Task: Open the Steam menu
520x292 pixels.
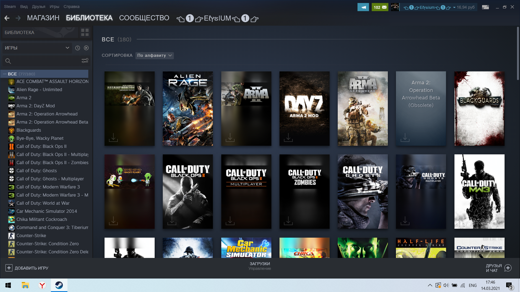Action: 10,6
